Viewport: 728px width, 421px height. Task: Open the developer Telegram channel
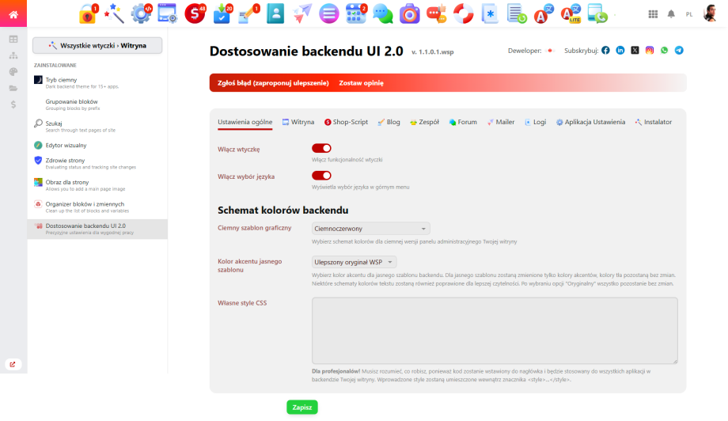(679, 50)
